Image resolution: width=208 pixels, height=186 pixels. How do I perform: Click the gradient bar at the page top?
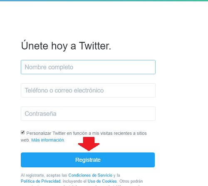(104, 0)
